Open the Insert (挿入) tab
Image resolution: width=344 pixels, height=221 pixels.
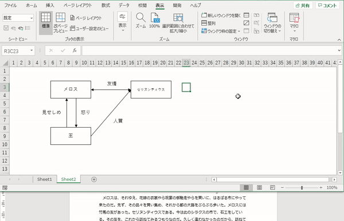(50, 5)
